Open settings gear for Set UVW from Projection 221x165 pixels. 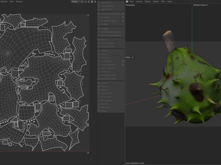[123, 14]
